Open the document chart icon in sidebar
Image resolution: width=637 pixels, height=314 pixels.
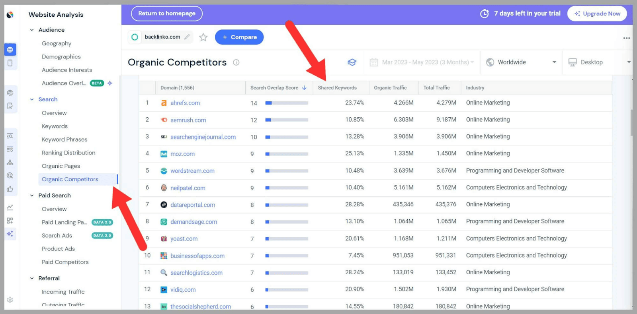tap(10, 106)
